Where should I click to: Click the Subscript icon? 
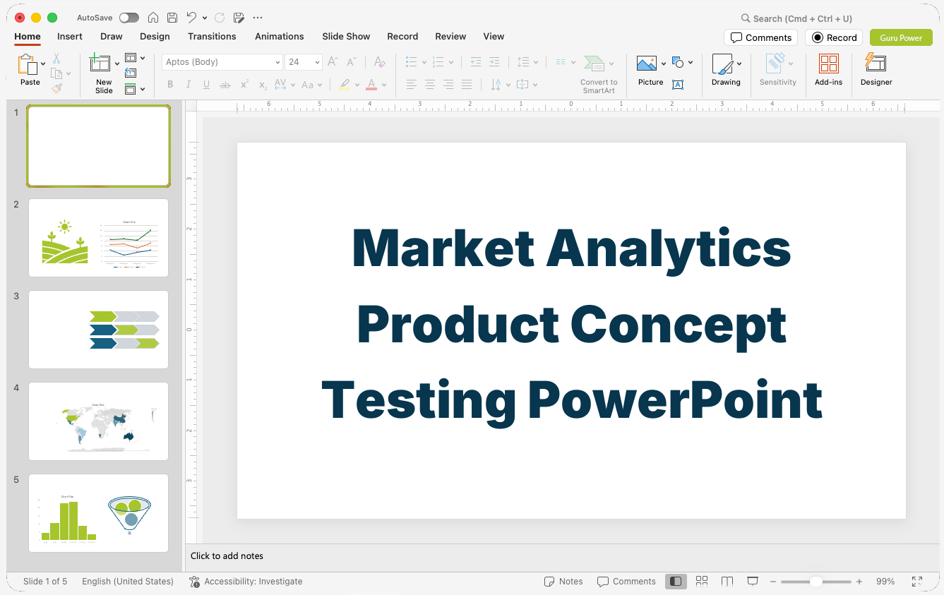coord(263,85)
